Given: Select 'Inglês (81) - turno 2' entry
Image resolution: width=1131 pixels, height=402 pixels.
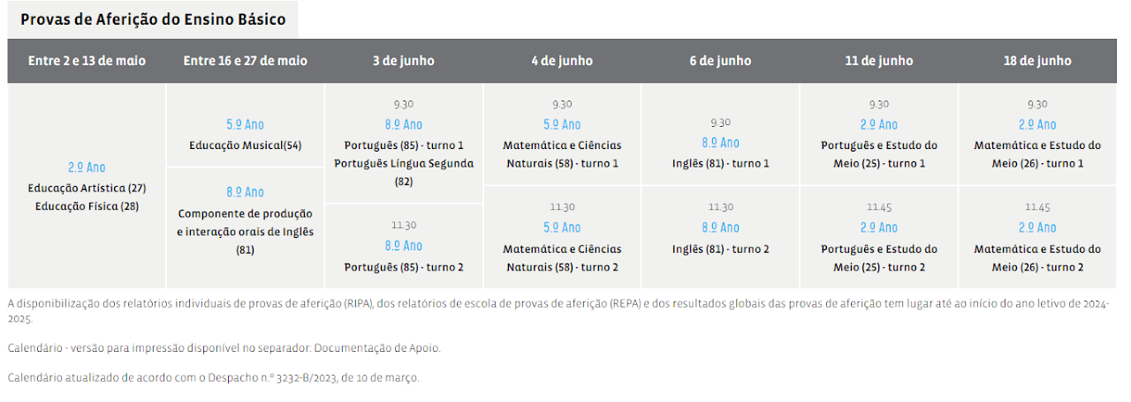Looking at the screenshot, I should (720, 249).
